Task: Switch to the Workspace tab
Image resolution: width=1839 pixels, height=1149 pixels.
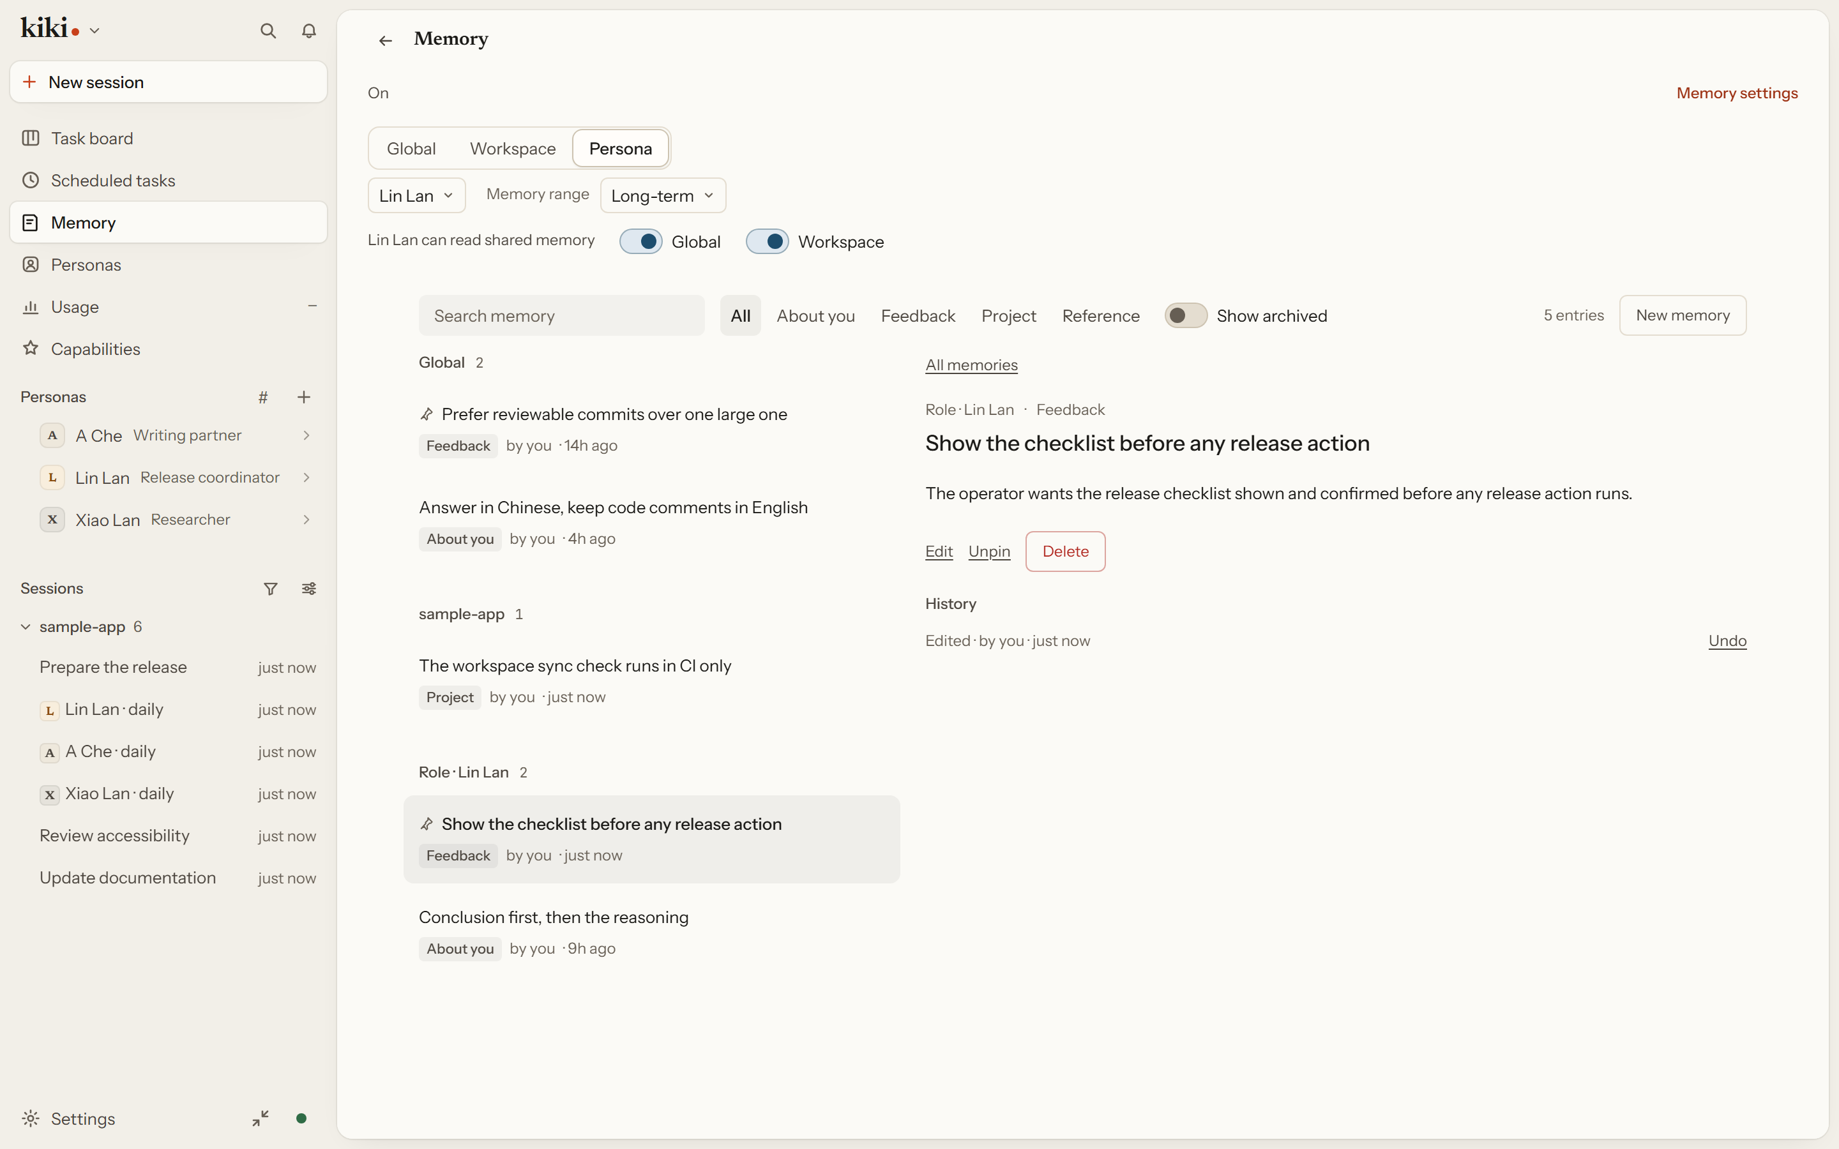Action: (x=513, y=148)
